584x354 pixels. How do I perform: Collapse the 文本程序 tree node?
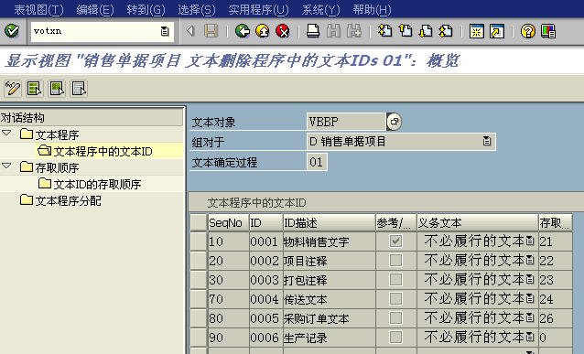tap(6, 133)
